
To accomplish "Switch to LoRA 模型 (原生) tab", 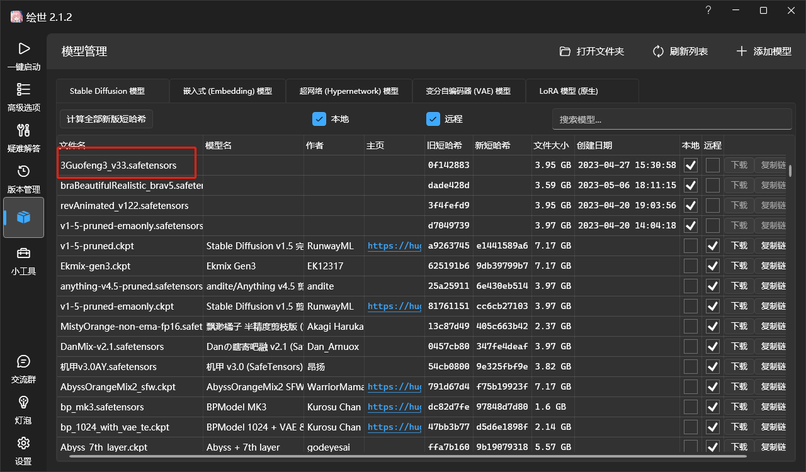I will [x=582, y=91].
